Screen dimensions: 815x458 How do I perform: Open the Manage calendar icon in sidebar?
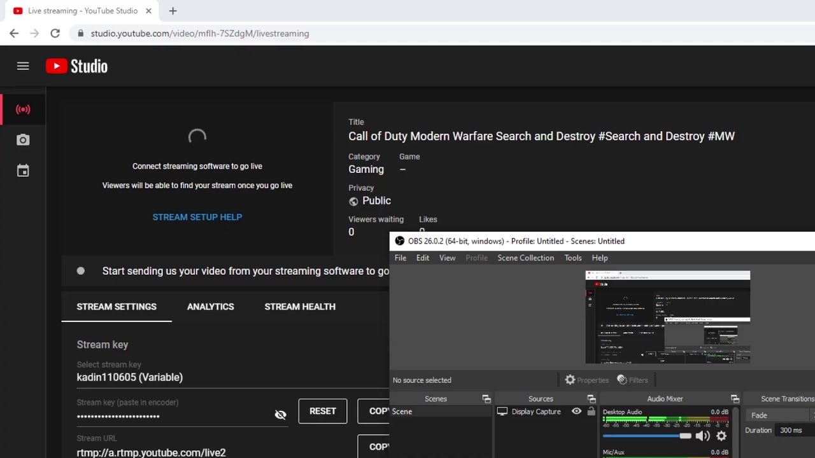coord(23,170)
